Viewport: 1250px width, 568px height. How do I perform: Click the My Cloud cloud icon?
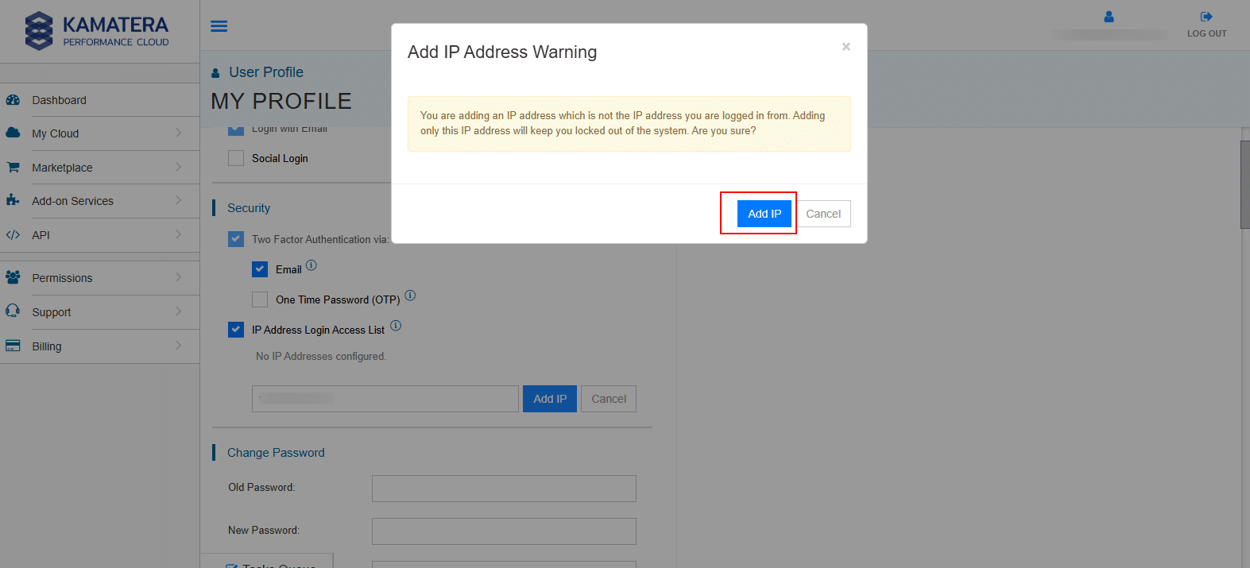pos(13,133)
